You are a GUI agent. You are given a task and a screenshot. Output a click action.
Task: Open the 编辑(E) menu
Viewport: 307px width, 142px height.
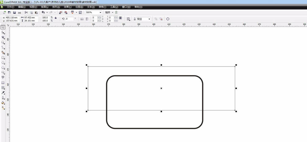coord(22,7)
